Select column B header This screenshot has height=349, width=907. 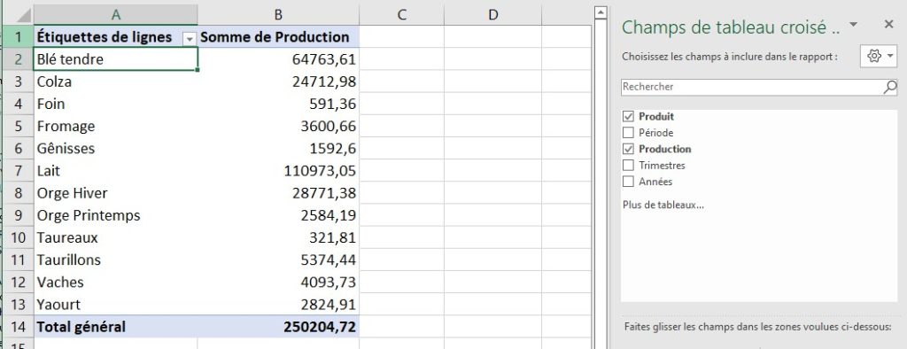pyautogui.click(x=278, y=14)
